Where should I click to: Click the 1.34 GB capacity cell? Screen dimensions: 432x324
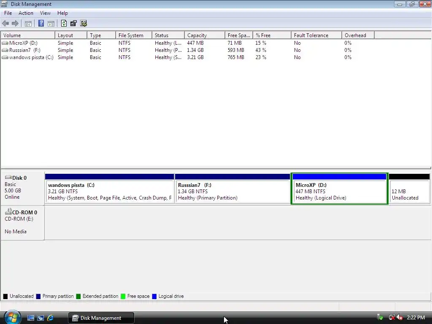click(x=195, y=50)
